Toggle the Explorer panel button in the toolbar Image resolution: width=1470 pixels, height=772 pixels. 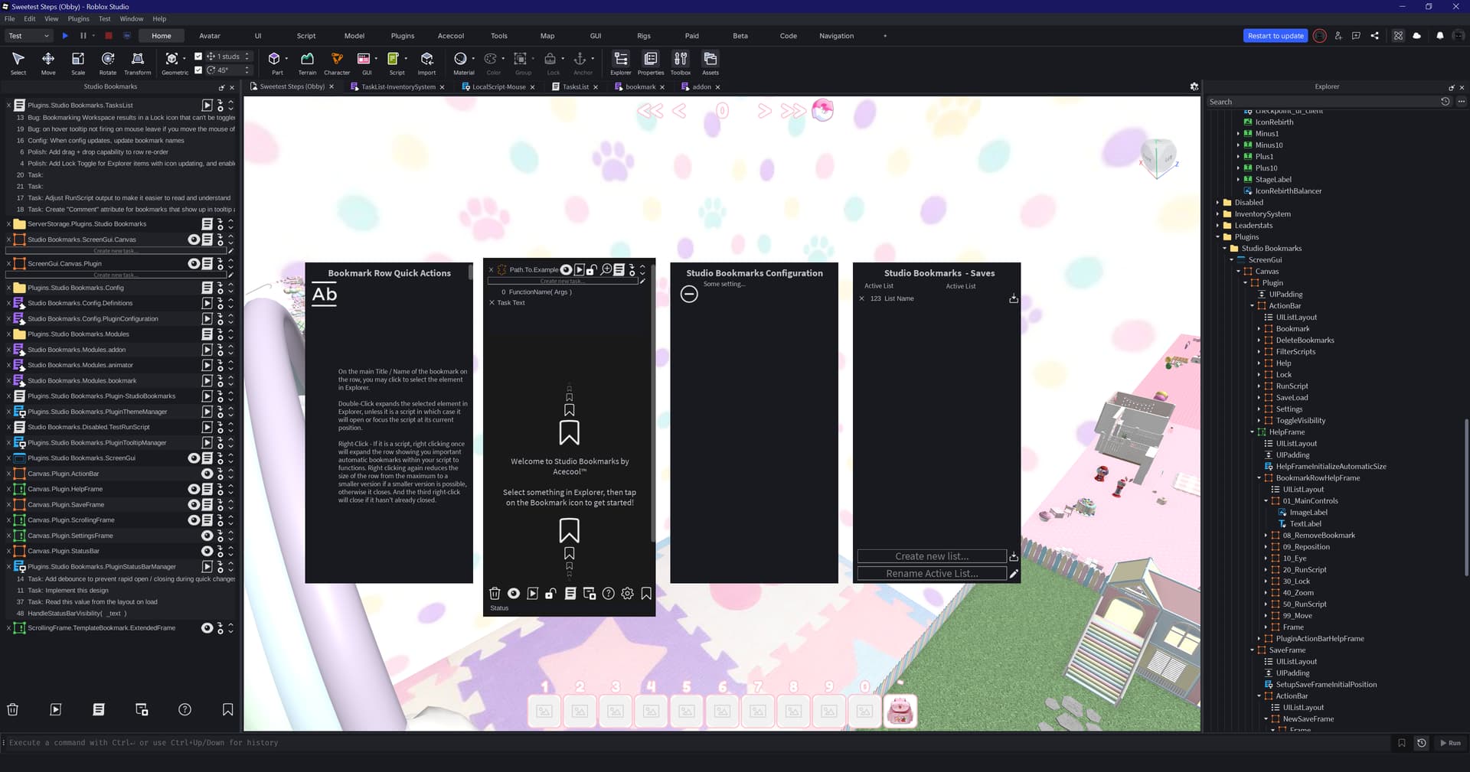tap(621, 63)
